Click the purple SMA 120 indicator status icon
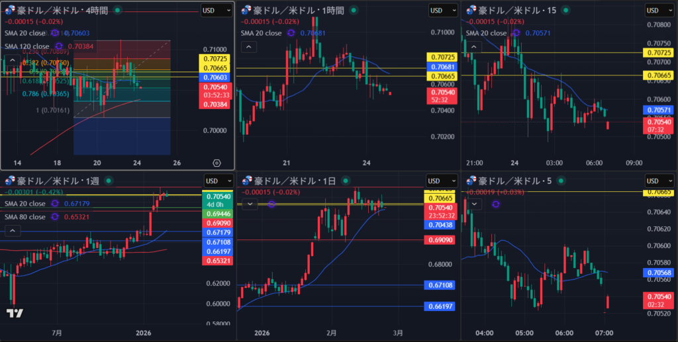The image size is (678, 342). [58, 46]
